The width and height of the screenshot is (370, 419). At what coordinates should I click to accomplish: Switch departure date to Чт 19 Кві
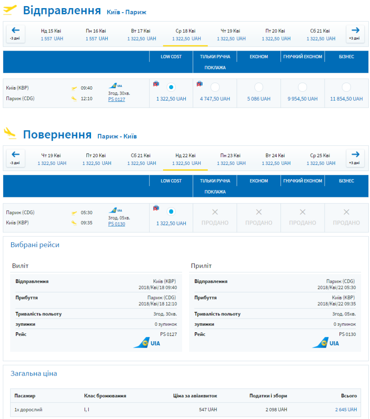point(231,35)
